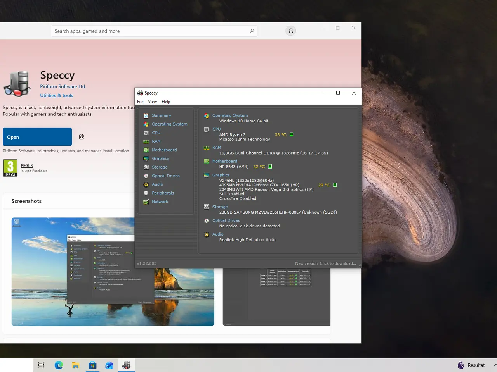Click the Graphics heading in Speccy's summary panel
497x372 pixels.
point(221,175)
